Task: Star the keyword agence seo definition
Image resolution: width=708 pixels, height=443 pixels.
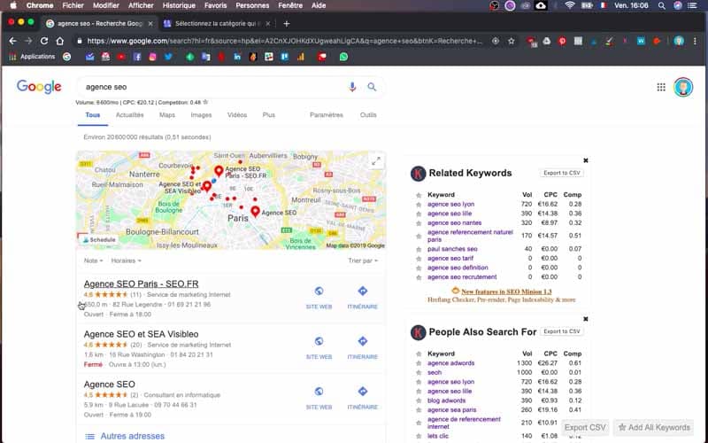Action: (x=419, y=268)
